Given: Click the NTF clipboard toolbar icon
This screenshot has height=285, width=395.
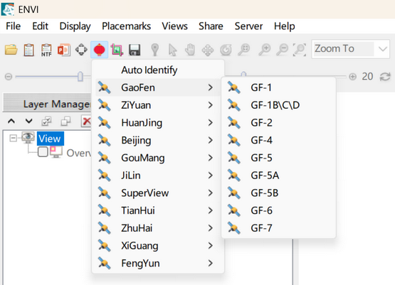Looking at the screenshot, I should (x=46, y=50).
